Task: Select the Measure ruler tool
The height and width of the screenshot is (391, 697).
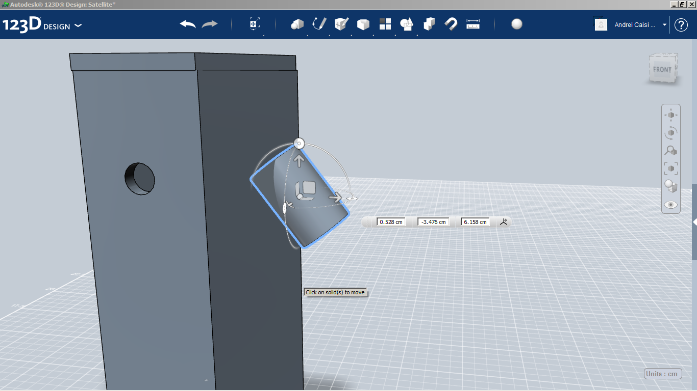Action: [x=473, y=24]
